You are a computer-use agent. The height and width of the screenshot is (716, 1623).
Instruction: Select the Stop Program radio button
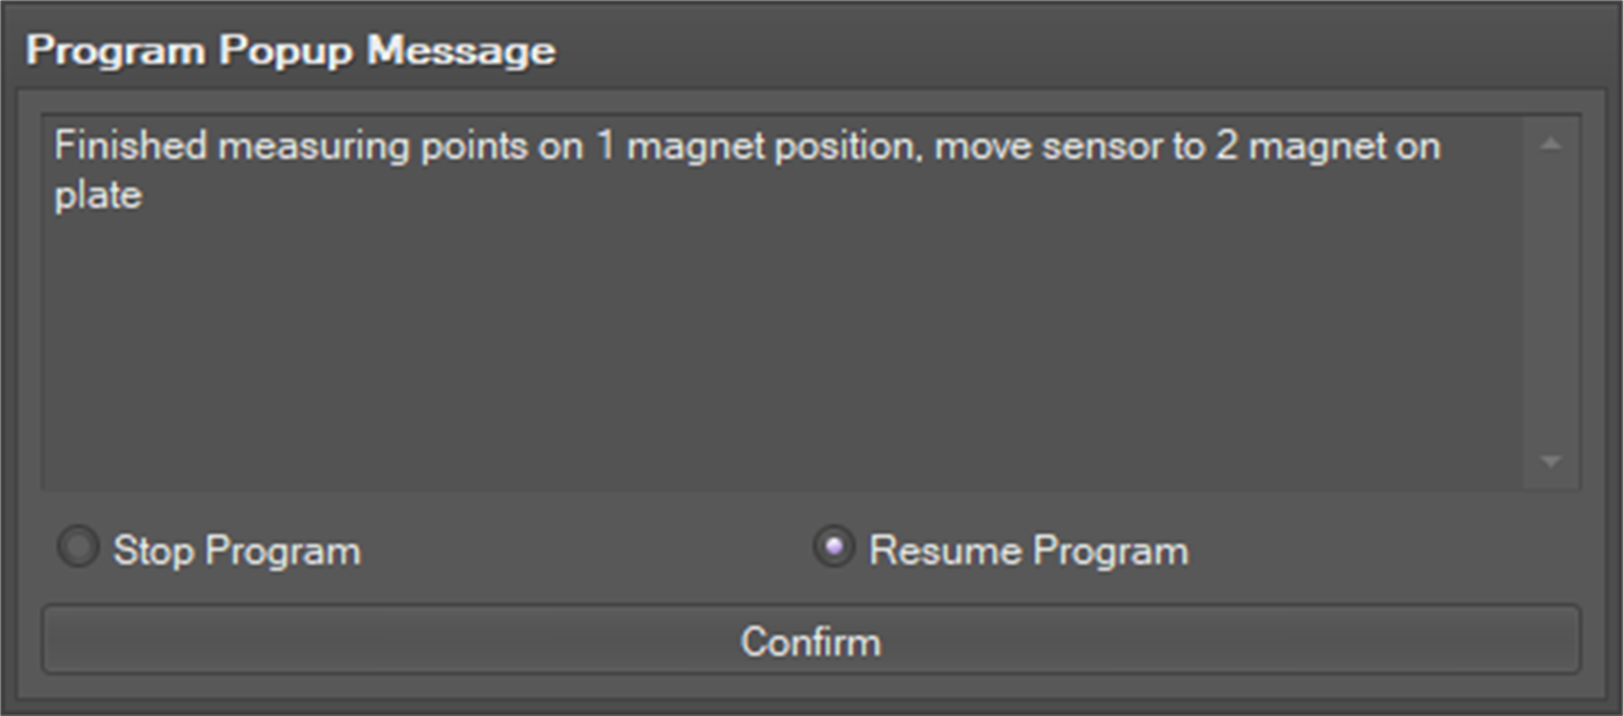click(x=79, y=548)
